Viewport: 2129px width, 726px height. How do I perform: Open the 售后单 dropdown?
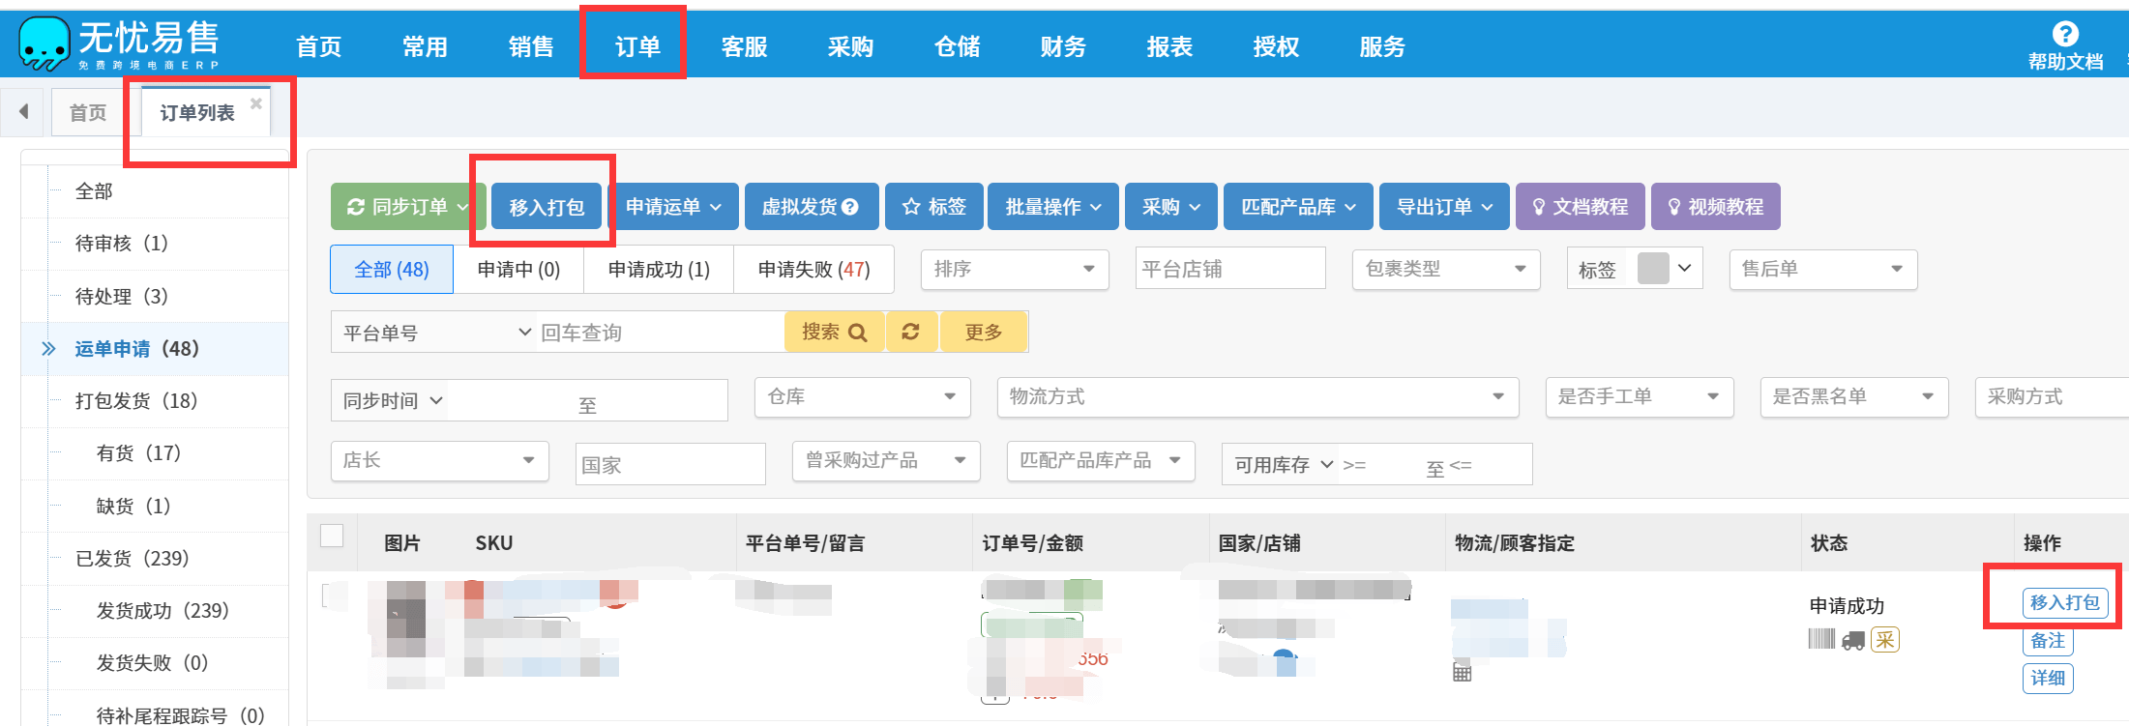pos(1823,269)
